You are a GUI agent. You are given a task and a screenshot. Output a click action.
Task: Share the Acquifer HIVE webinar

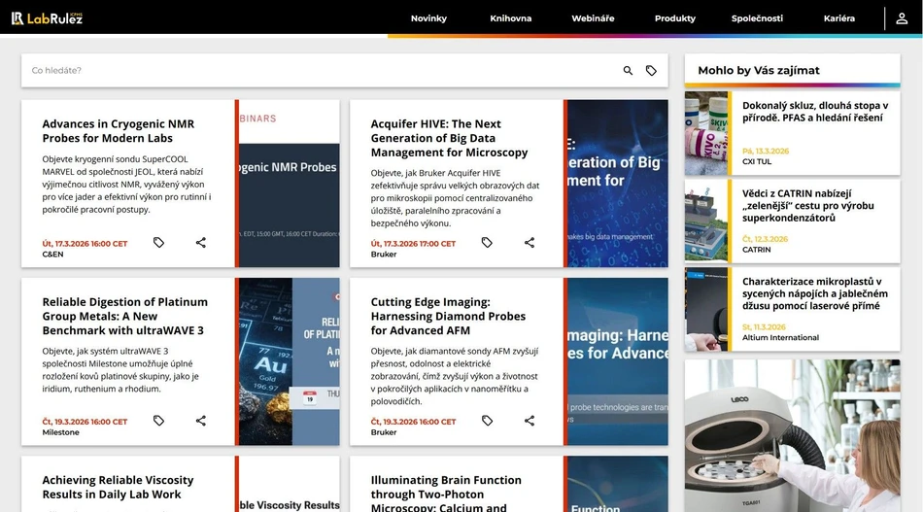530,243
